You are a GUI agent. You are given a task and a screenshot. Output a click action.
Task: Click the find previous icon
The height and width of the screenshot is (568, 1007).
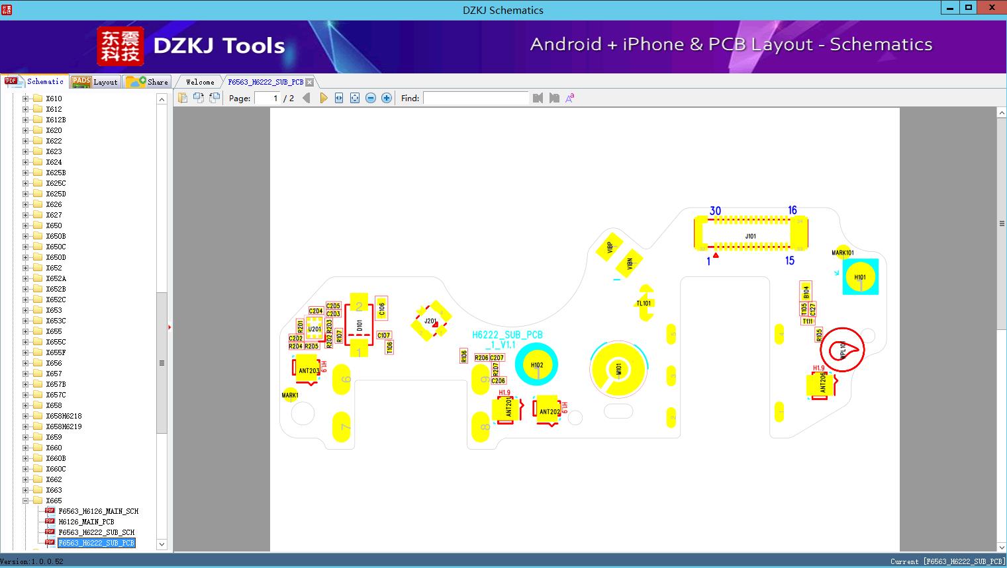pos(538,98)
